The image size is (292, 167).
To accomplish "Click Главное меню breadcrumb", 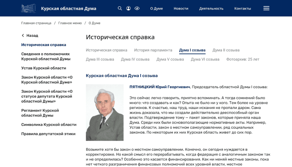I will 70,23.
